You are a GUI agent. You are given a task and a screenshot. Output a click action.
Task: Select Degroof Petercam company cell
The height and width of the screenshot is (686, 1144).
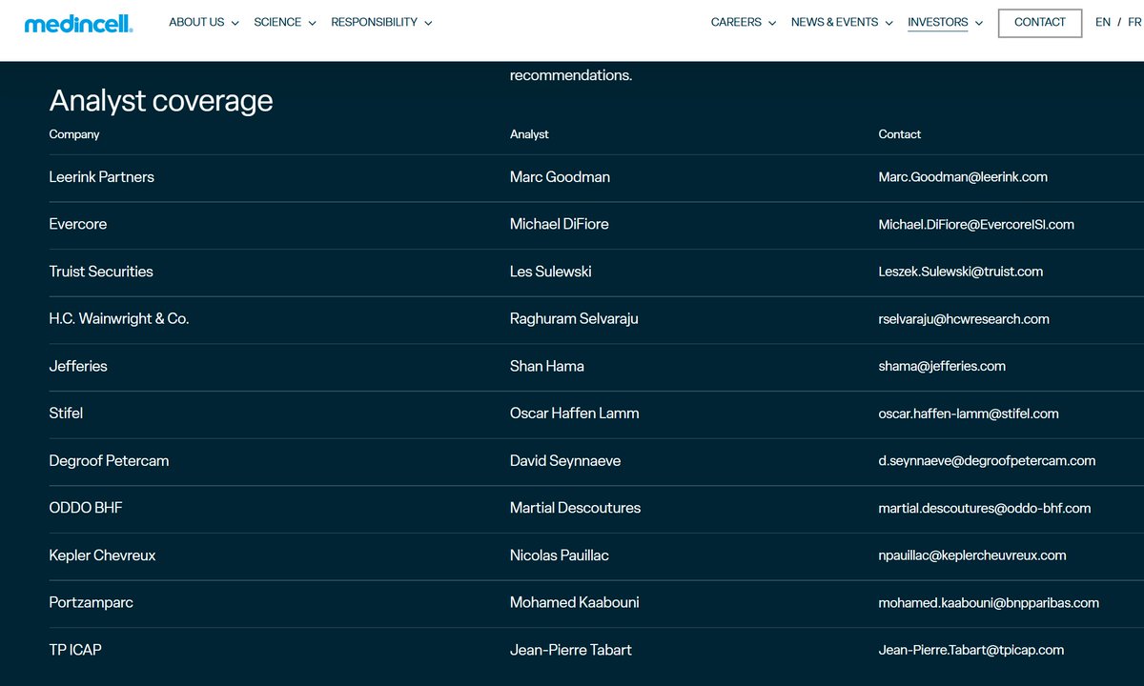click(x=109, y=461)
